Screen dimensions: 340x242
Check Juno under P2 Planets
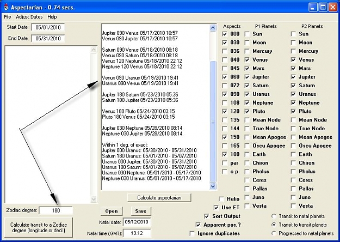[x=293, y=197]
